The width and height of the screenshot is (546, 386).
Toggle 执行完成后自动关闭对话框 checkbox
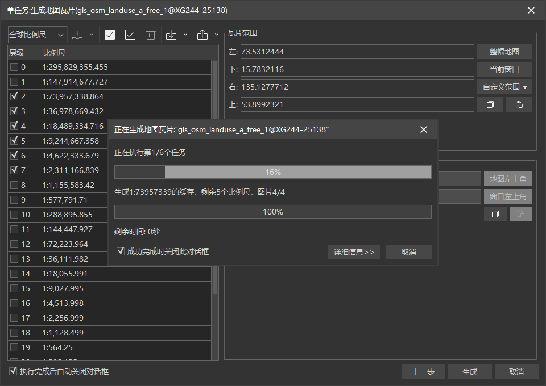(x=13, y=371)
